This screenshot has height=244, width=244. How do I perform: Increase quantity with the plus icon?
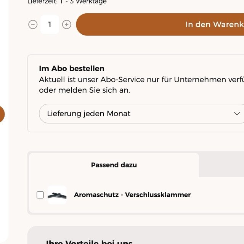pyautogui.click(x=67, y=25)
